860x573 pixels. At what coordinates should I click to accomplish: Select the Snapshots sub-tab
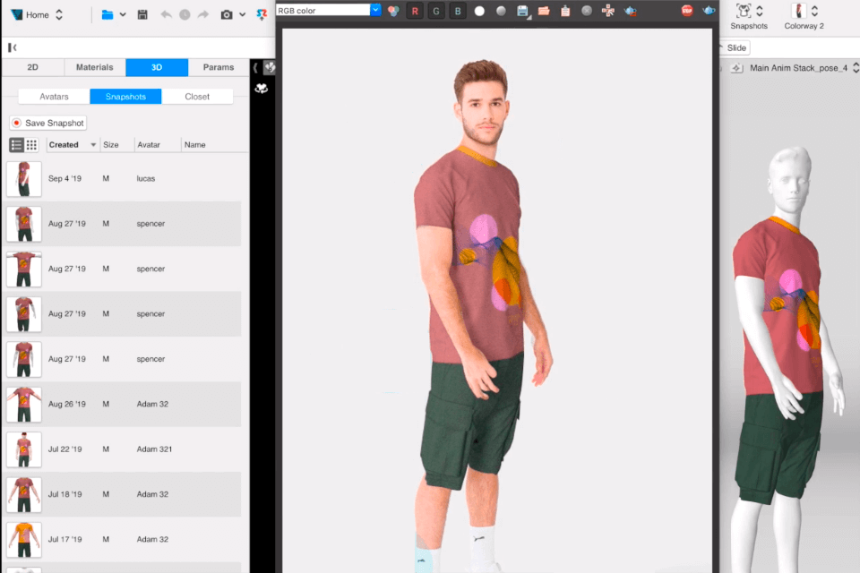[x=125, y=97]
